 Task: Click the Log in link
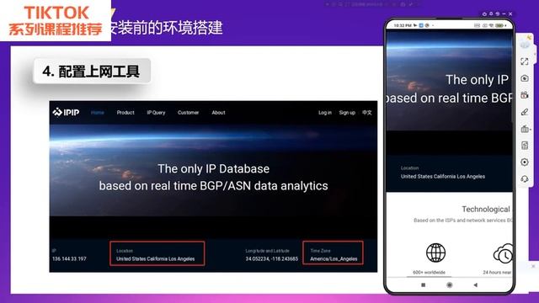pyautogui.click(x=325, y=112)
